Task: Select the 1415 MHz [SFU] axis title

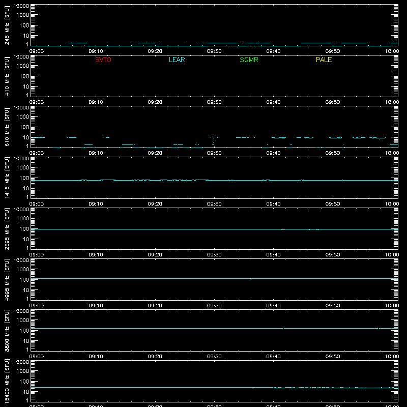Action: coord(7,178)
